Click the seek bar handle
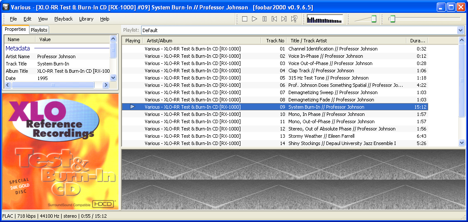 coord(392,19)
